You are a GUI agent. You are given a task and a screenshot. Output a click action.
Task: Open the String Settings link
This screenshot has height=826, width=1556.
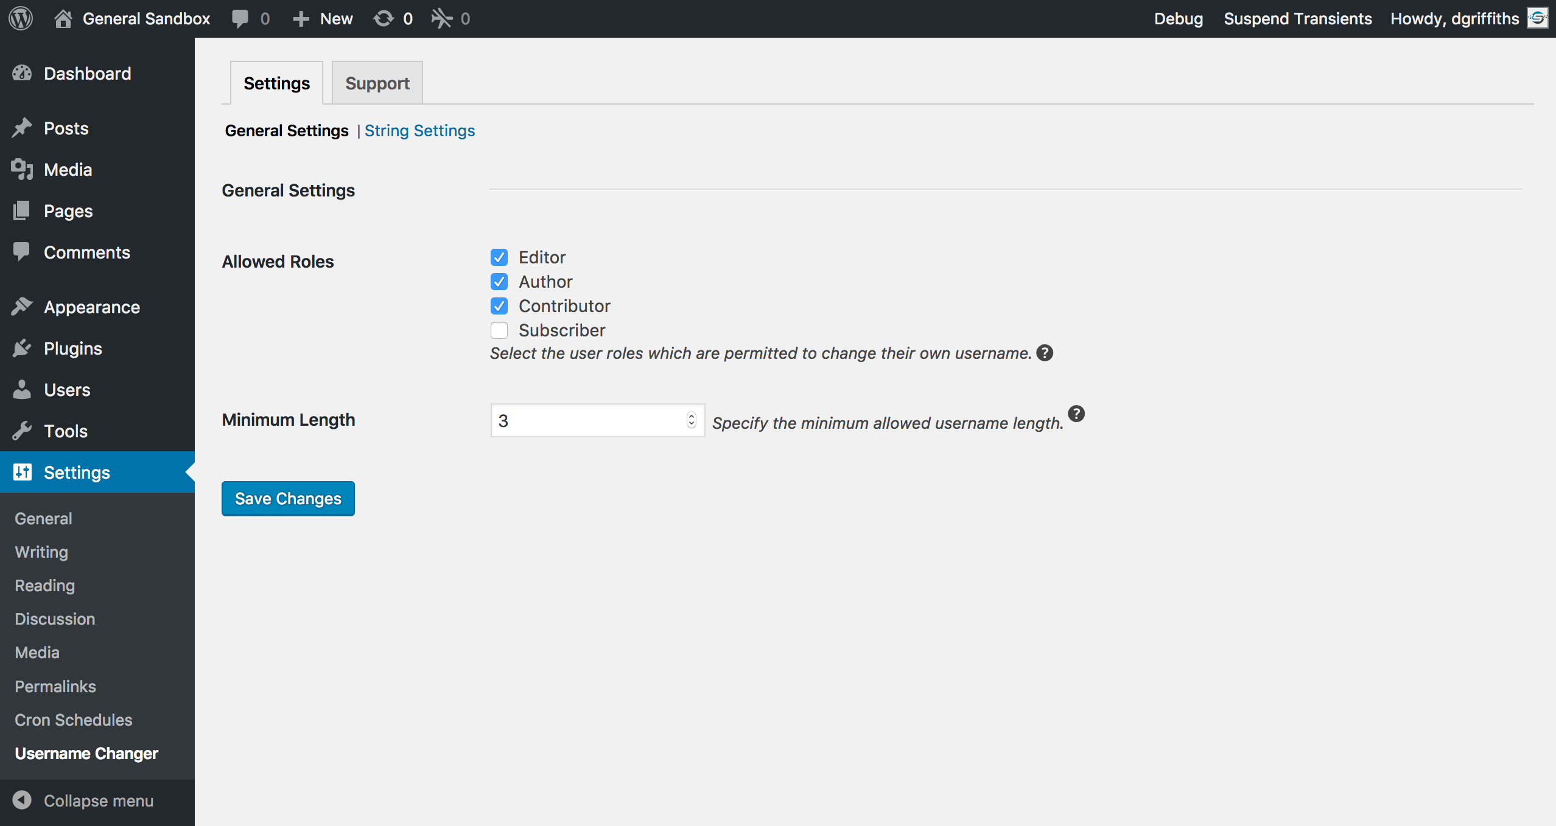(419, 131)
